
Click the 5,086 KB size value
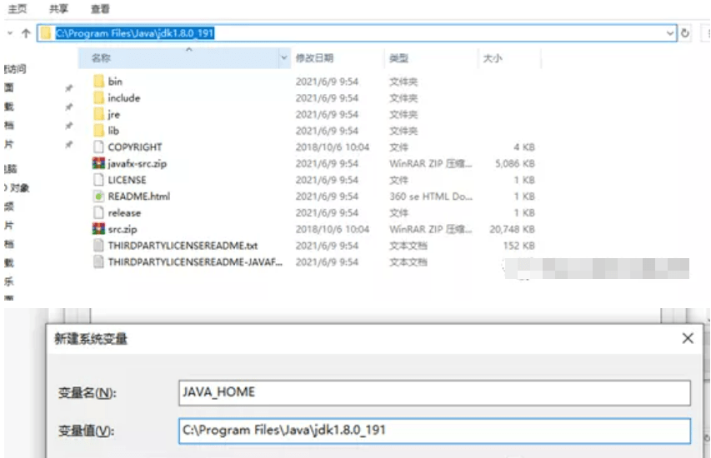[514, 163]
